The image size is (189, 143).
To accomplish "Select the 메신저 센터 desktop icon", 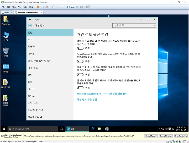I will click(x=6, y=84).
